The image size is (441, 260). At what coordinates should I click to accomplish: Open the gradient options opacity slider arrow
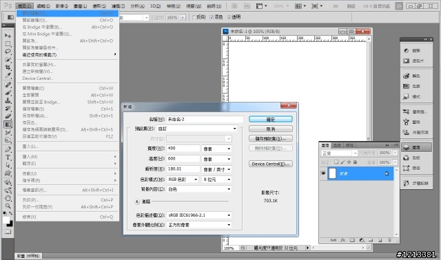(x=183, y=17)
